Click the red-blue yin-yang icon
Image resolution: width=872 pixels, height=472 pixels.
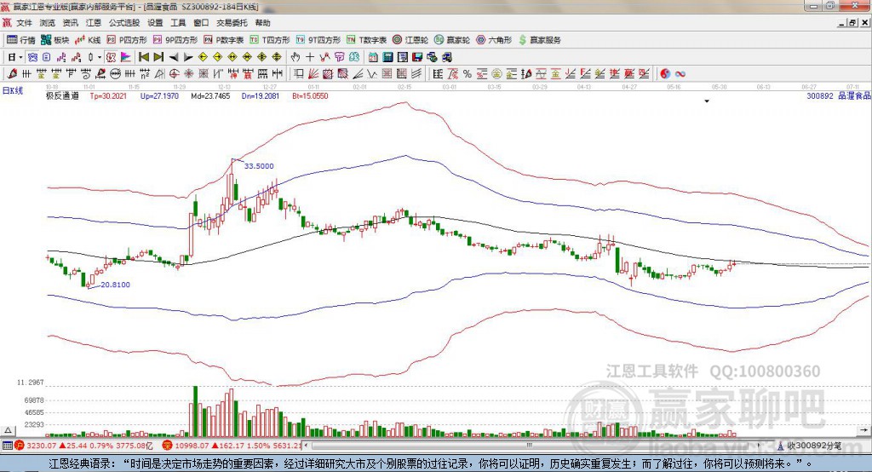coord(665,73)
